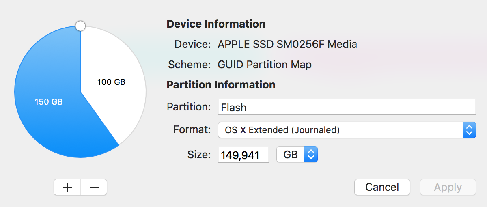Image resolution: width=487 pixels, height=207 pixels.
Task: Remove the partition with the minus button
Action: coord(94,187)
